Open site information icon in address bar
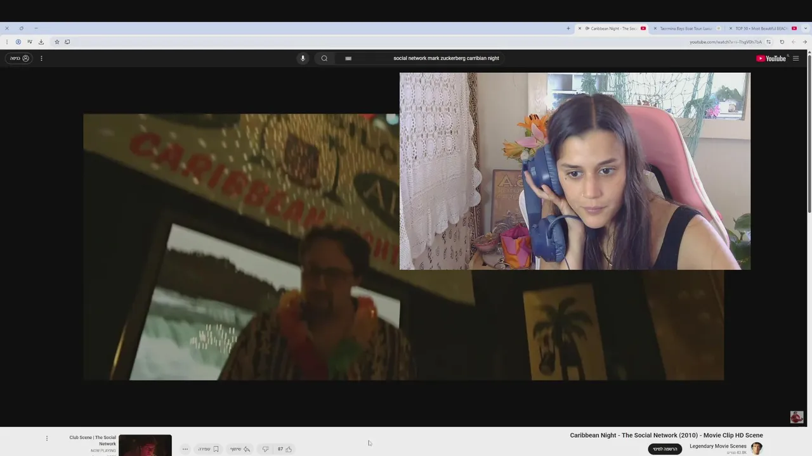 768,42
